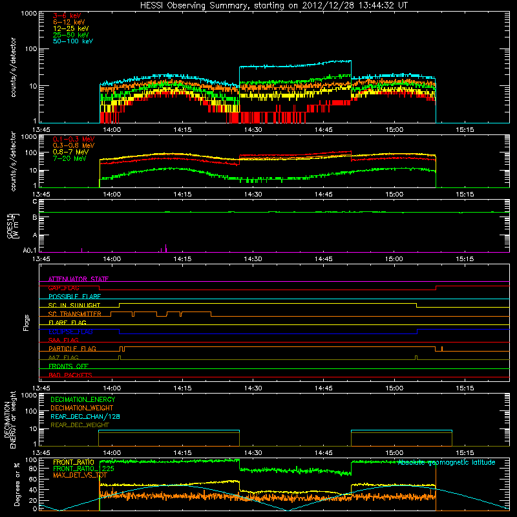This screenshot has width=517, height=517.
Task: Select the DECIMATION_ENERGY legend label
Action: (x=83, y=399)
